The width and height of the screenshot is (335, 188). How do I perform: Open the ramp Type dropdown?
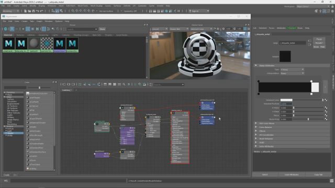point(292,69)
